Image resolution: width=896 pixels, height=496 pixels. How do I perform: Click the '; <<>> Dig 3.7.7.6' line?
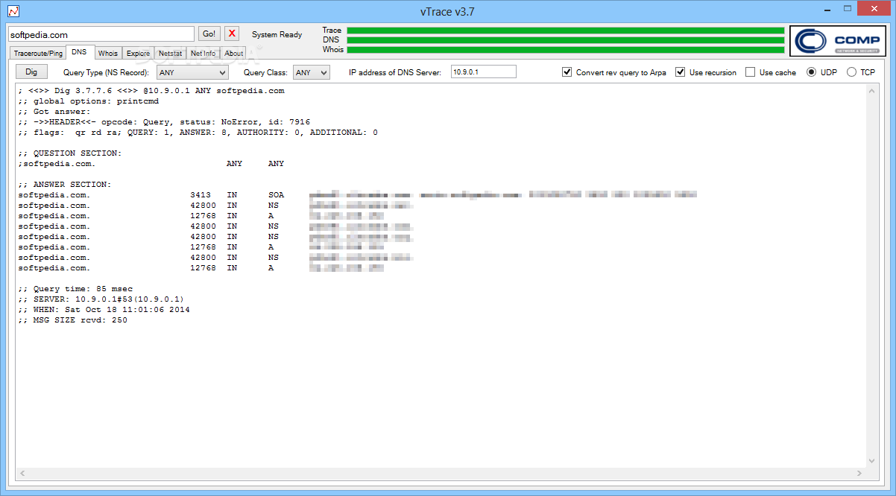pyautogui.click(x=151, y=91)
